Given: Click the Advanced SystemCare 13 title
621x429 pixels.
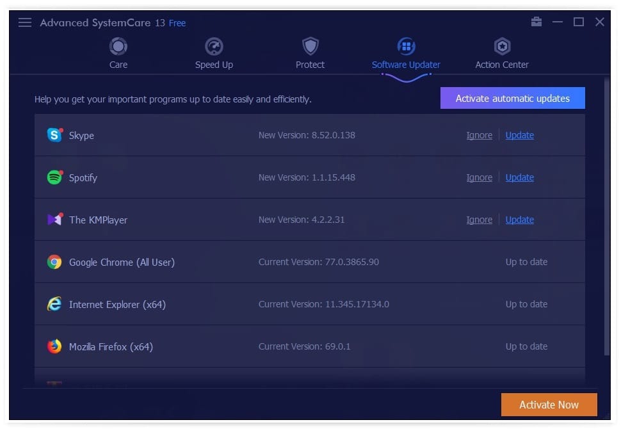Looking at the screenshot, I should [102, 22].
